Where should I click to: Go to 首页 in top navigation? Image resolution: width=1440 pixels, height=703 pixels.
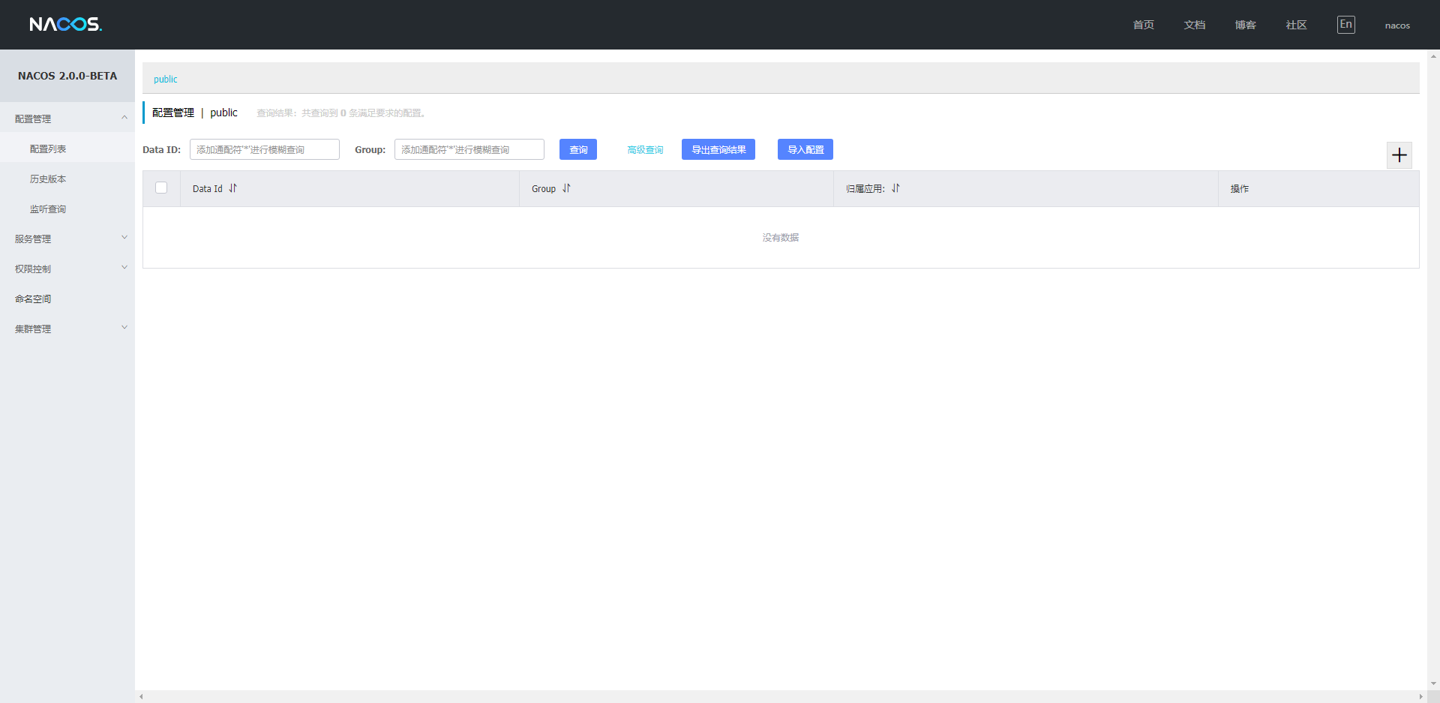[1143, 25]
